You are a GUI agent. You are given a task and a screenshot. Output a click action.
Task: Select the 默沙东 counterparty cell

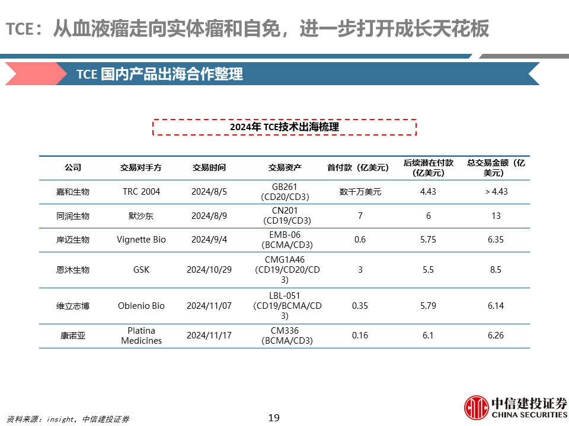141,216
